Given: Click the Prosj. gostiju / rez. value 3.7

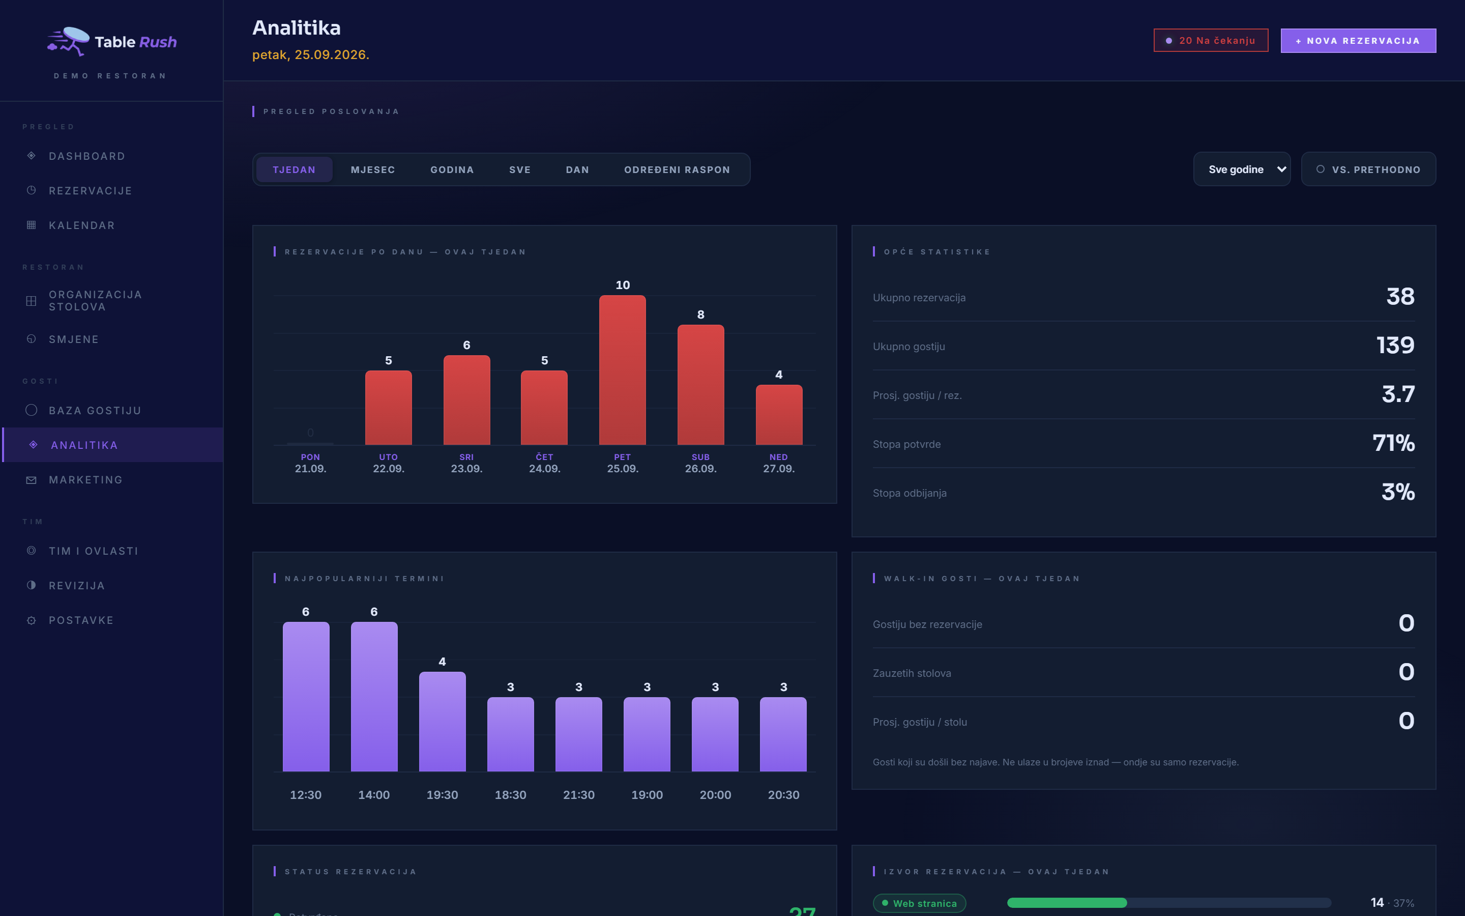Looking at the screenshot, I should tap(1398, 394).
